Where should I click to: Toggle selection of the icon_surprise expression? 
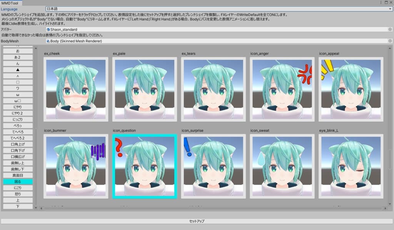[x=214, y=166]
